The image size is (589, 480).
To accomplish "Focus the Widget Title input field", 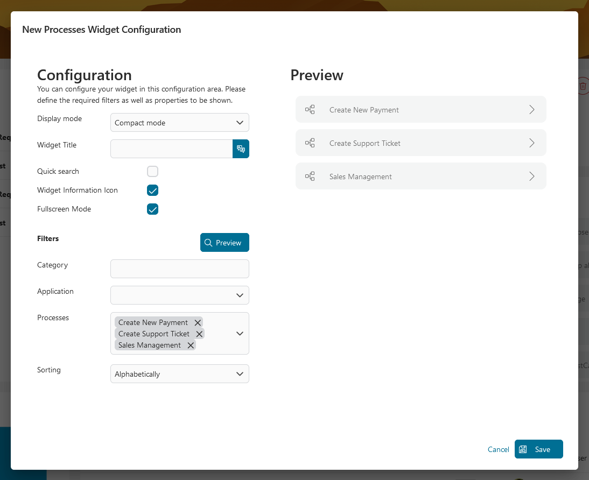I will 172,149.
